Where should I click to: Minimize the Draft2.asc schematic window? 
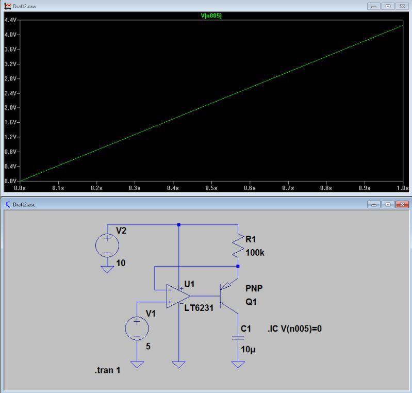click(374, 205)
